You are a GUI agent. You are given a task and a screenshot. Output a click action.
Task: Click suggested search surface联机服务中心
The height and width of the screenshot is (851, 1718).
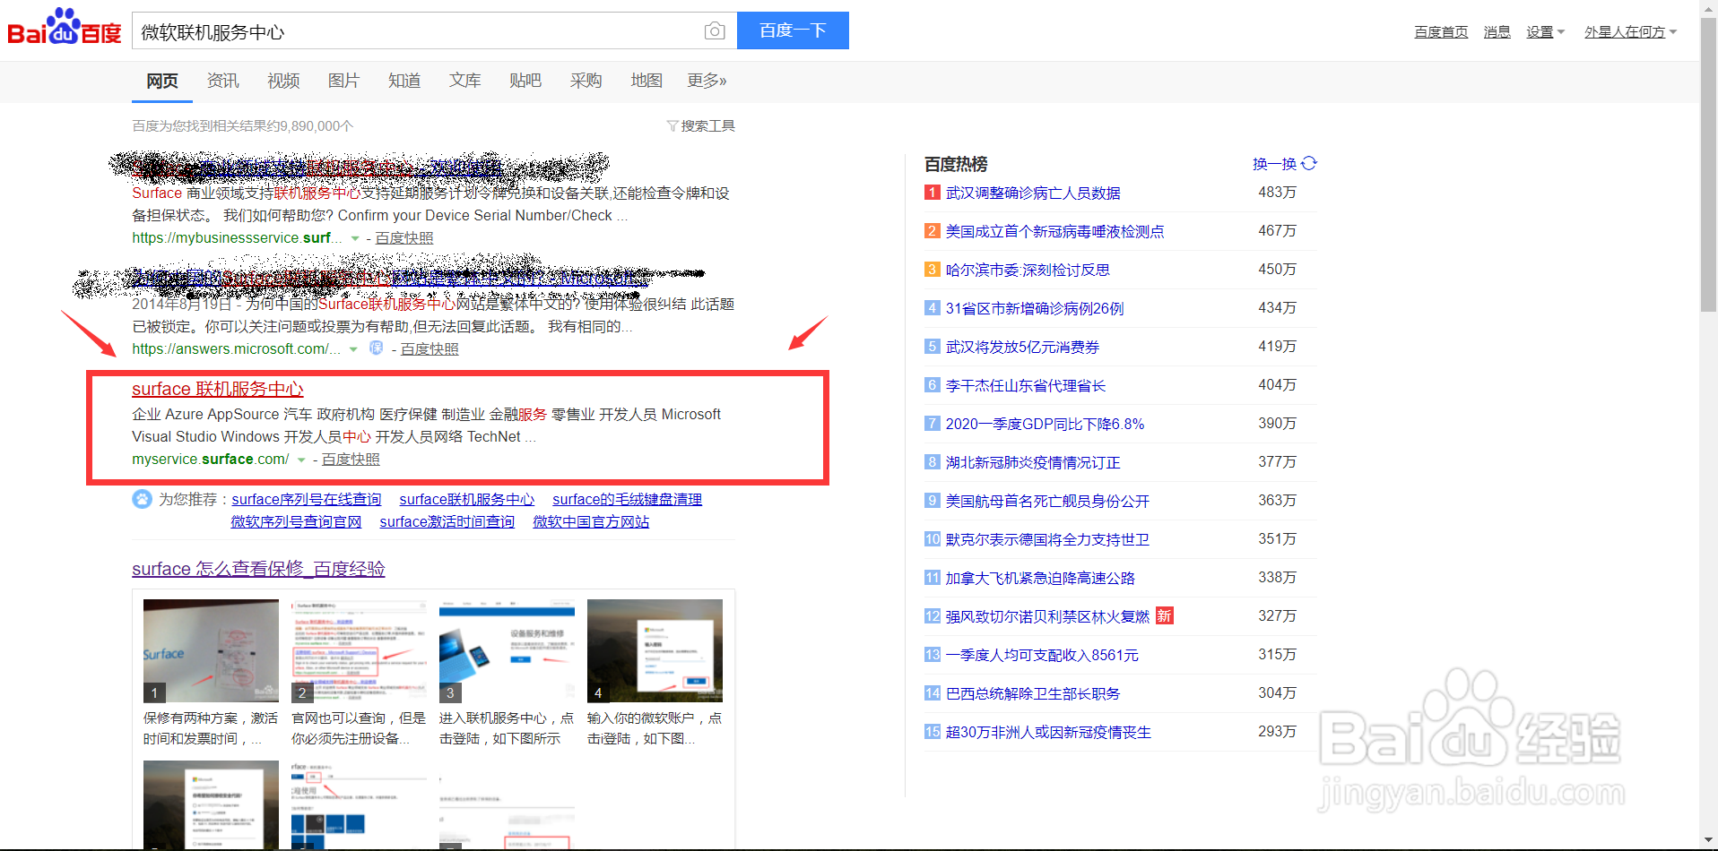[466, 499]
